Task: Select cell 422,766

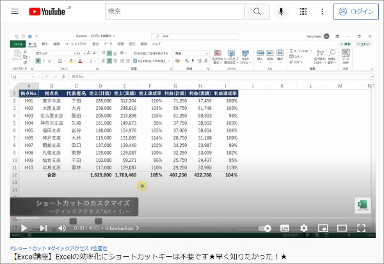Action: pyautogui.click(x=200, y=175)
